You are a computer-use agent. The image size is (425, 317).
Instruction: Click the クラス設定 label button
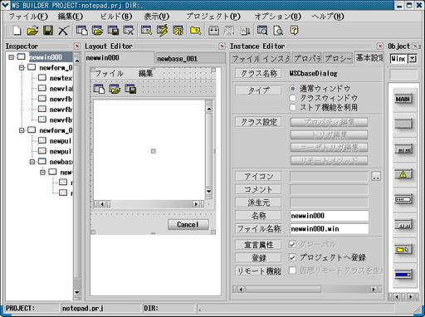(x=258, y=122)
